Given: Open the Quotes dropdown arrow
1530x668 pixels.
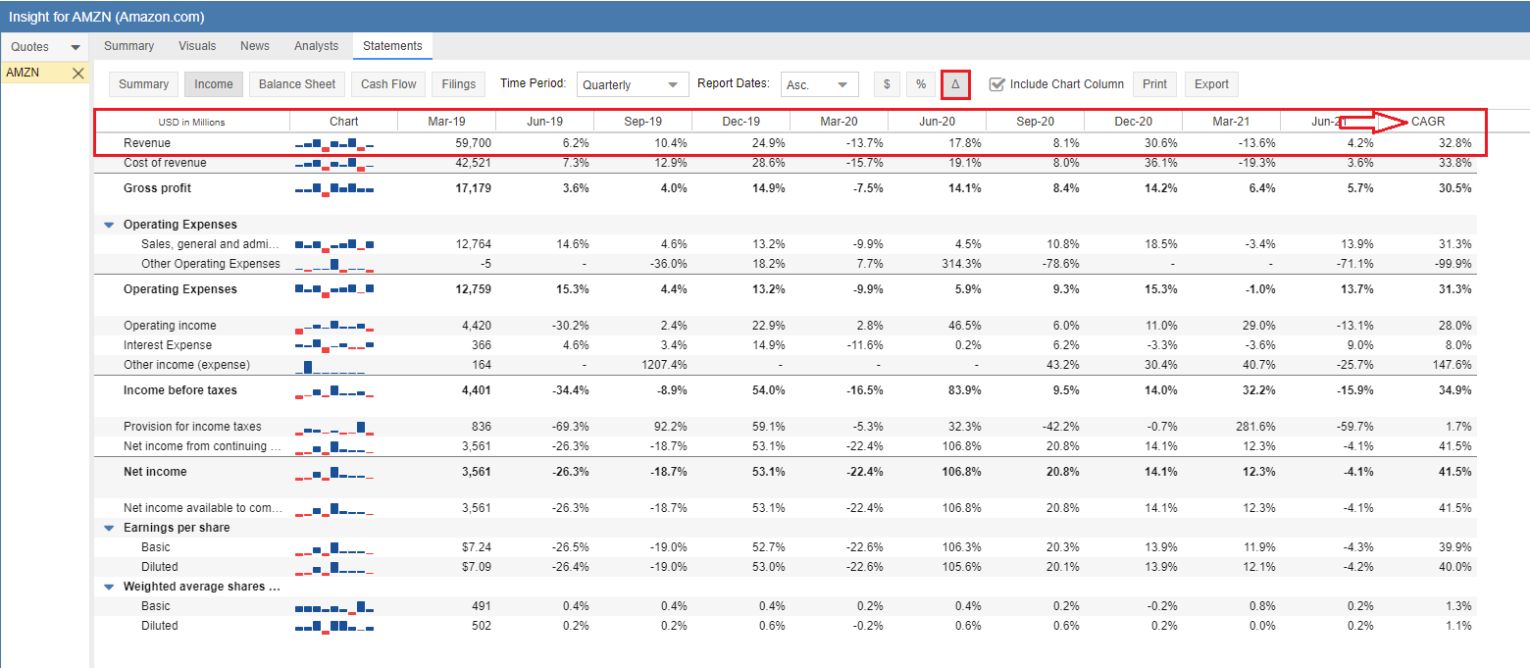Looking at the screenshot, I should click(x=76, y=47).
